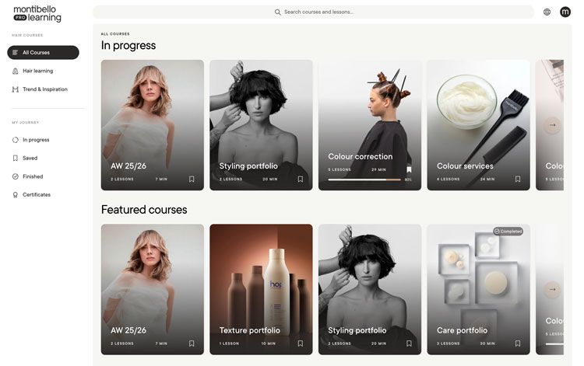Open Saved courses list
The width and height of the screenshot is (584, 366).
[30, 159]
